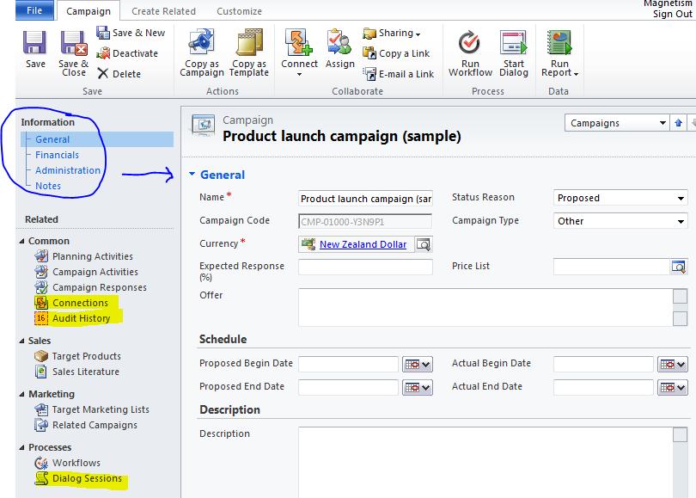
Task: Click inside the Description text area
Action: 485,462
